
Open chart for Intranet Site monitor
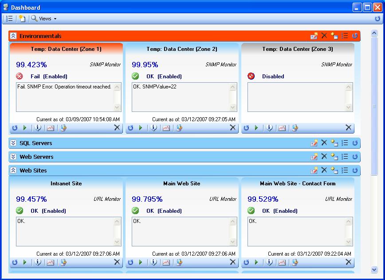50,262
